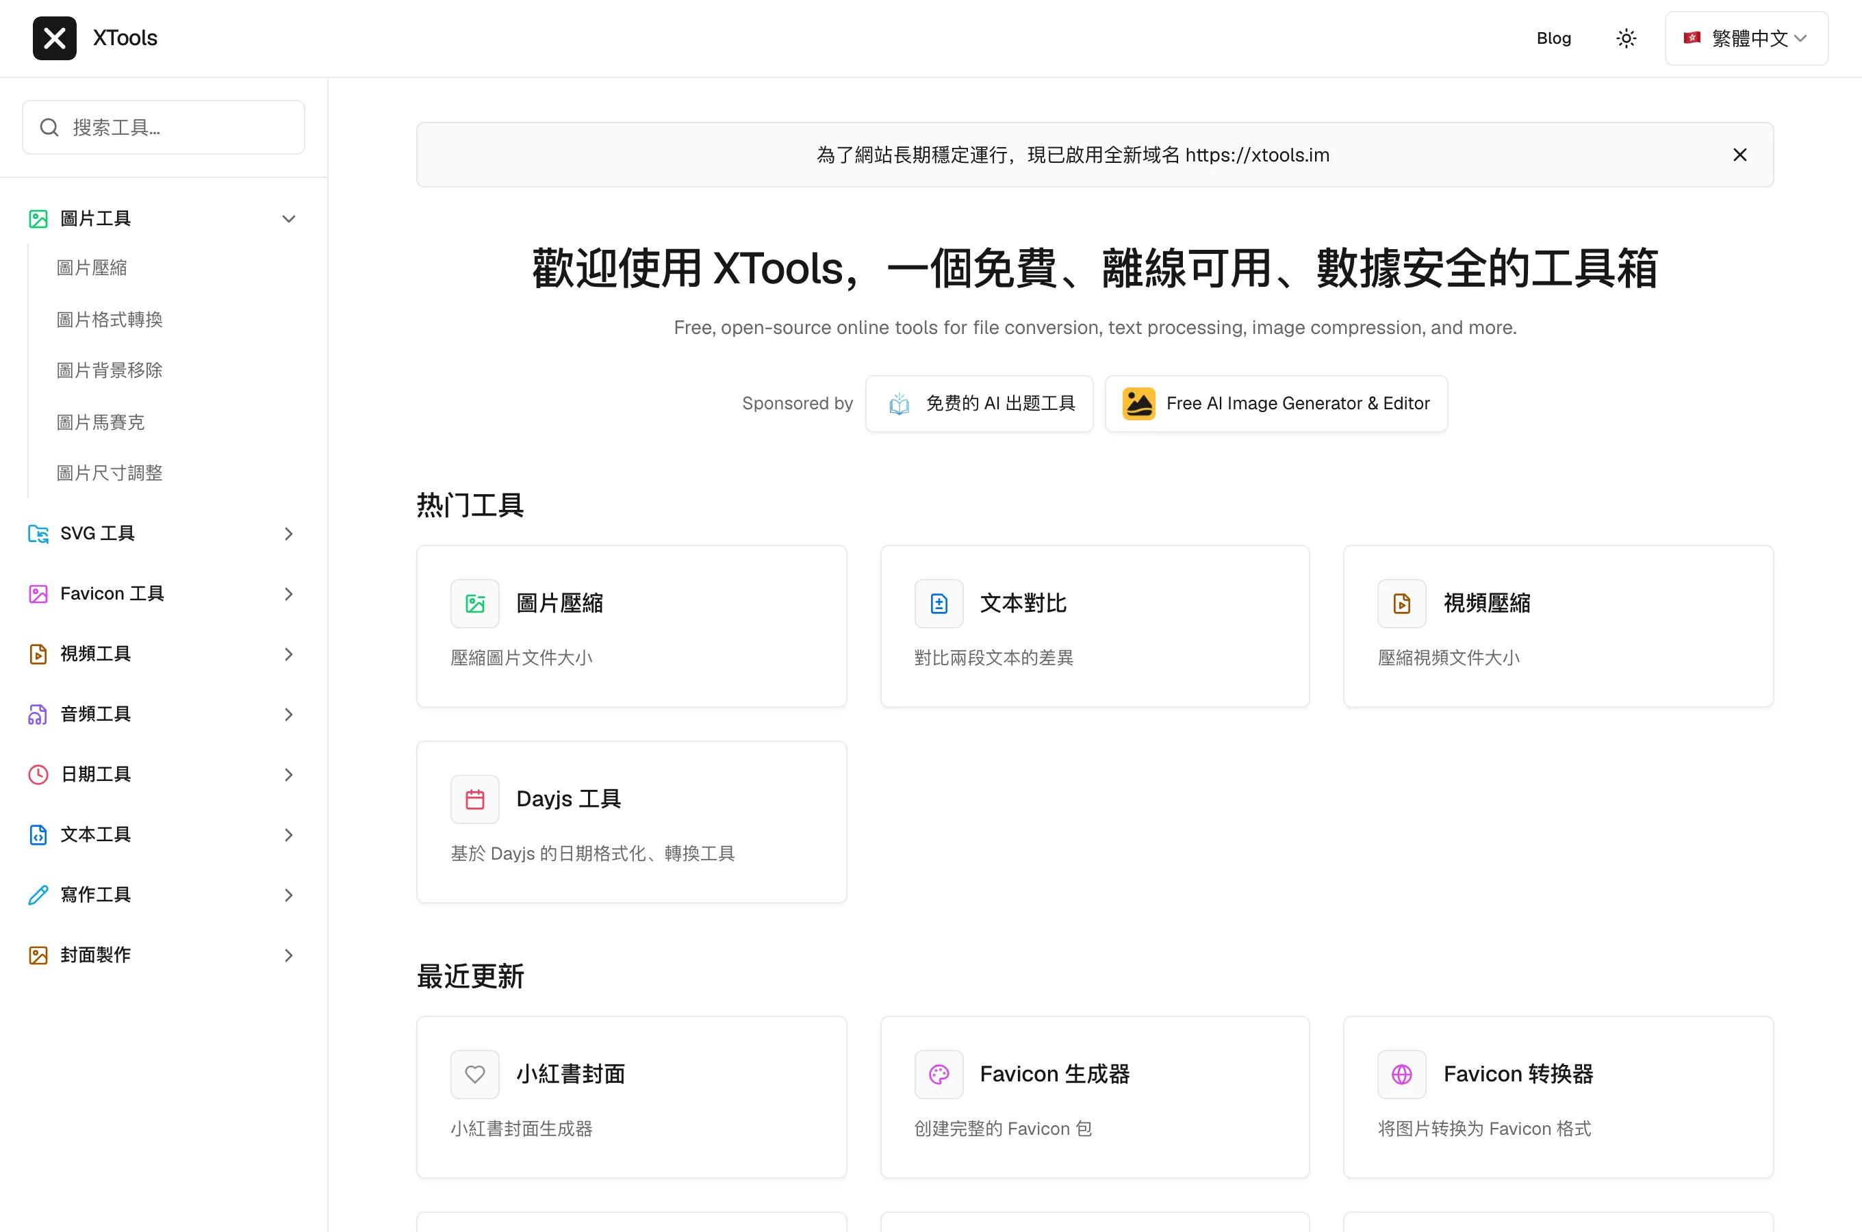1862x1232 pixels.
Task: Click the 圖片工具 category icon
Action: tap(38, 218)
